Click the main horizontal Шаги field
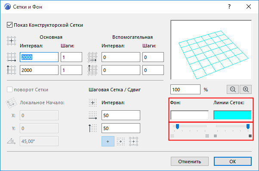Image resolution: width=259 pixels, height=171 pixels. coord(71,57)
